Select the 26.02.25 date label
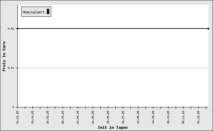 point(48,117)
